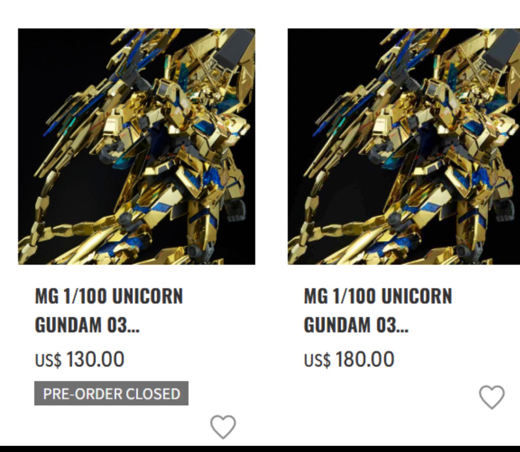Open the right gold Gundam product image
Image resolution: width=520 pixels, height=452 pixels.
(x=403, y=147)
